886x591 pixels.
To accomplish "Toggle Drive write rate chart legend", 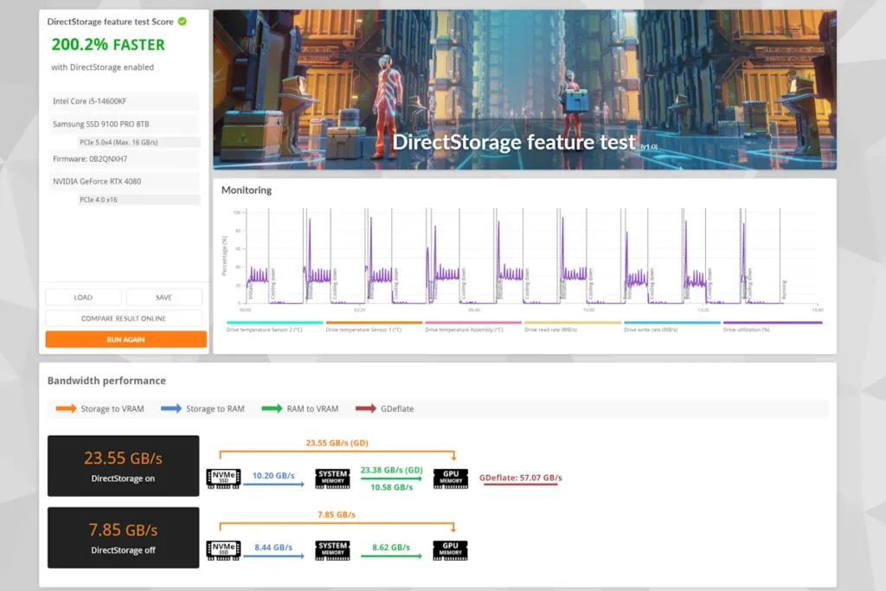I will 671,326.
